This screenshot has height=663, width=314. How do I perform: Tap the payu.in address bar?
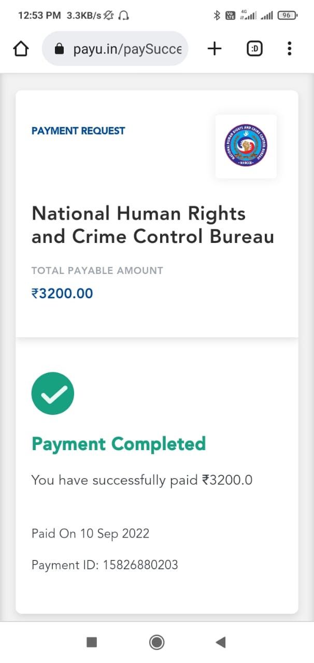click(x=127, y=49)
